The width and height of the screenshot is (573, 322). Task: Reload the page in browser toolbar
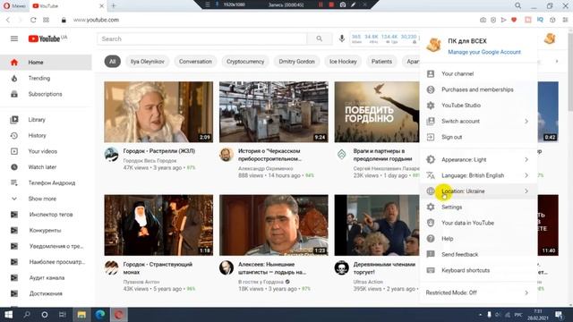coord(33,20)
